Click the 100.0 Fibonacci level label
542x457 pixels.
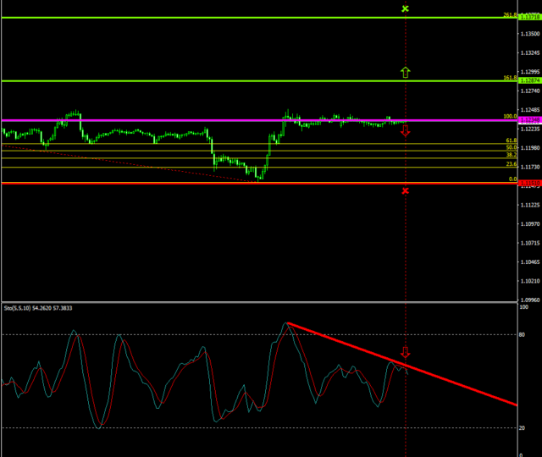(x=509, y=117)
